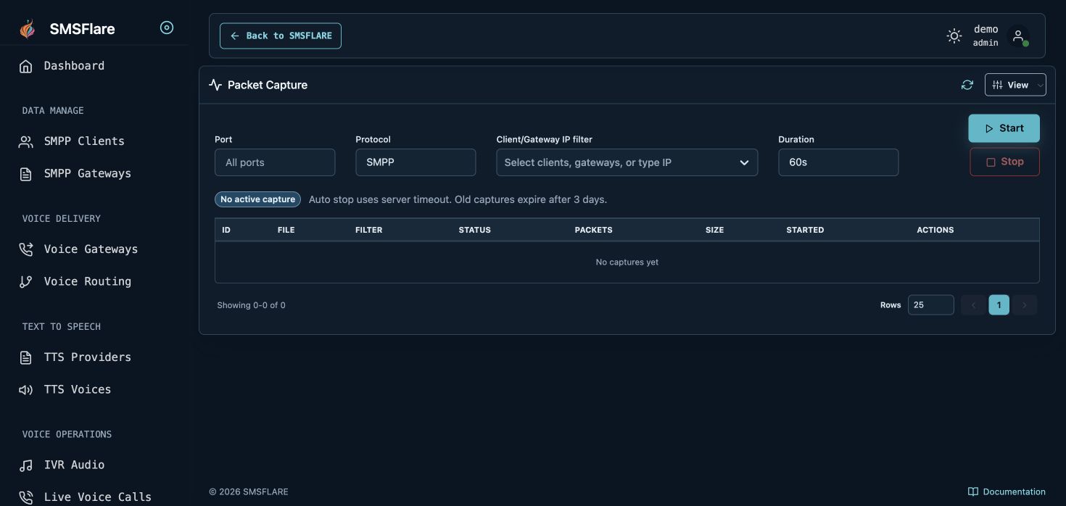The image size is (1066, 506).
Task: Click the TTS Providers file icon
Action: 26,357
